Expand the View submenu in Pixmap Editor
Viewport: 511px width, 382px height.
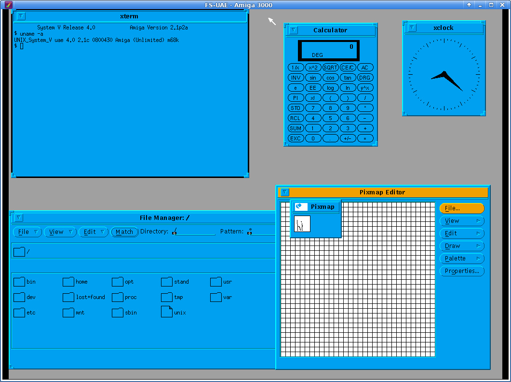coord(462,220)
